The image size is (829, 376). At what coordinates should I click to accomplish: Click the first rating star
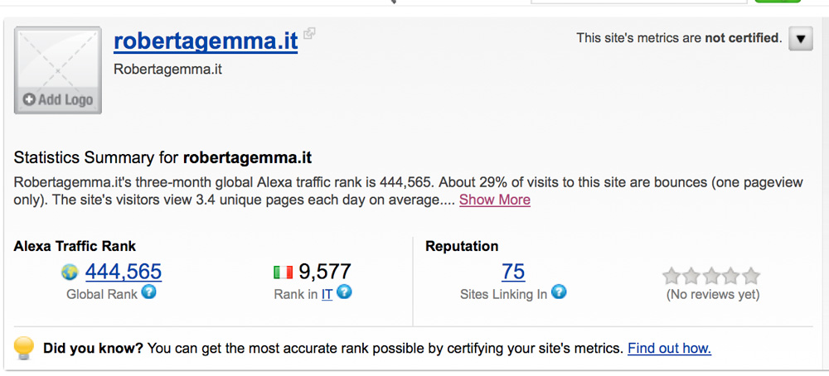(671, 276)
